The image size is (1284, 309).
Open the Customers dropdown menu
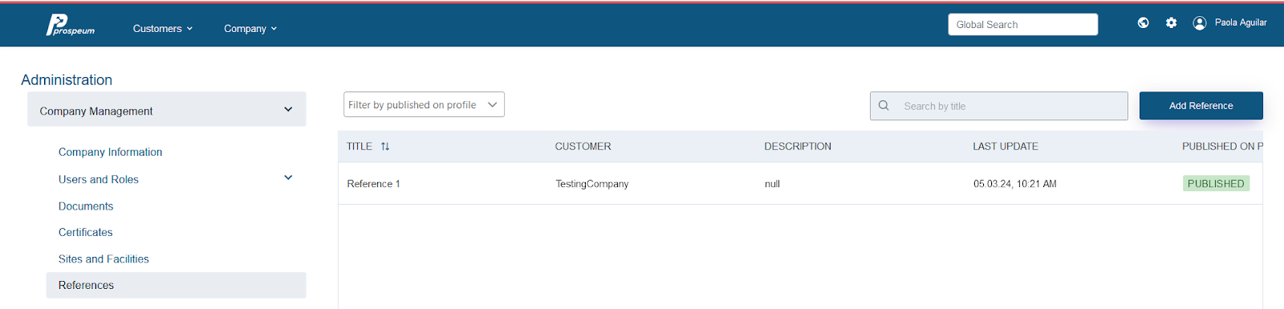[x=163, y=28]
